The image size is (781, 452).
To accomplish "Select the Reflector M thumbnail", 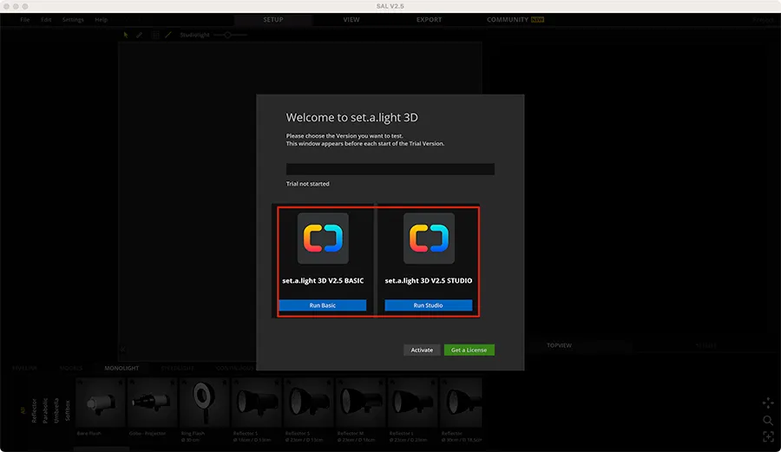I will click(x=361, y=403).
